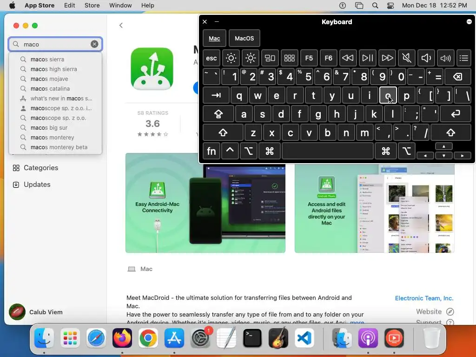This screenshot has width=476, height=357.
Task: Tap the up arrow key
Action: pyautogui.click(x=444, y=146)
